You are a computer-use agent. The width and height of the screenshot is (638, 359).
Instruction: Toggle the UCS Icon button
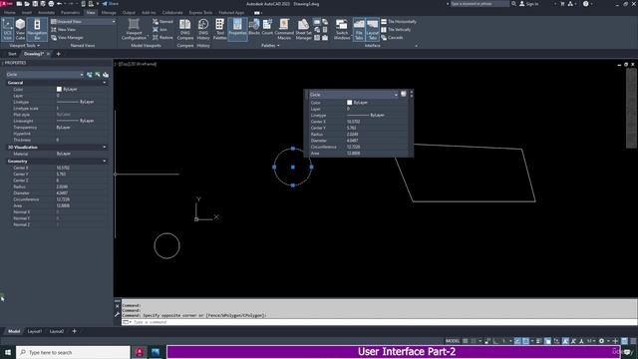click(7, 29)
